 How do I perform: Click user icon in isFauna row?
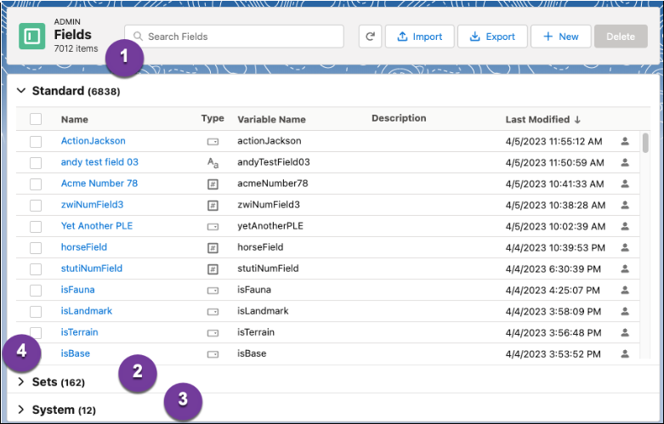click(x=625, y=291)
